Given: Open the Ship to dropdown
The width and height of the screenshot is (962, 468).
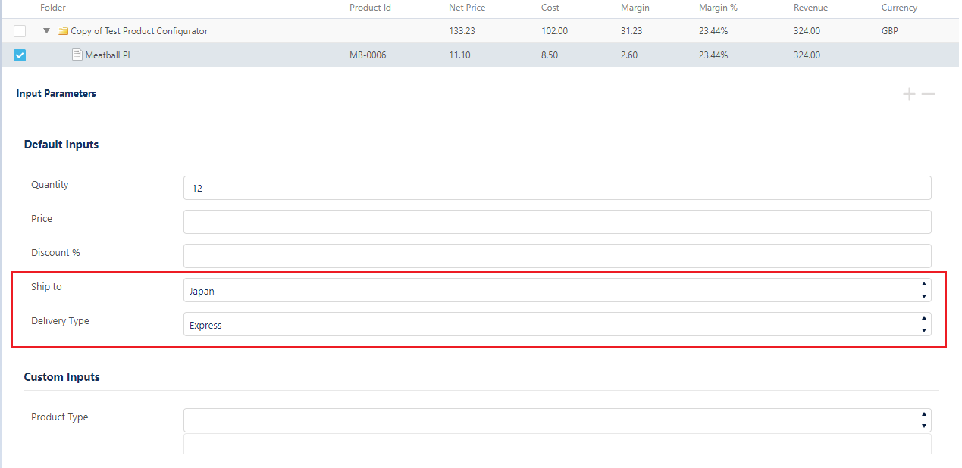Looking at the screenshot, I should click(x=556, y=291).
